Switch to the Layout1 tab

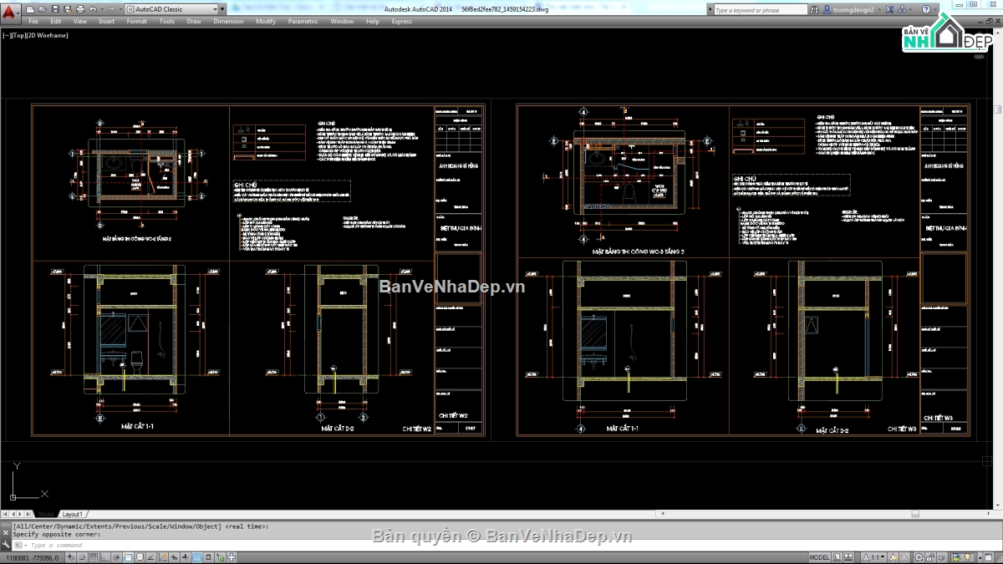click(x=73, y=514)
